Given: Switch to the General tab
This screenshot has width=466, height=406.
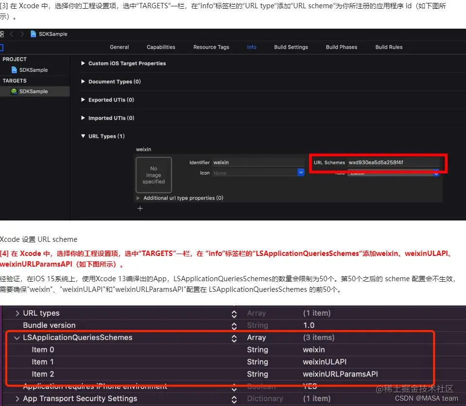Looking at the screenshot, I should coord(119,47).
